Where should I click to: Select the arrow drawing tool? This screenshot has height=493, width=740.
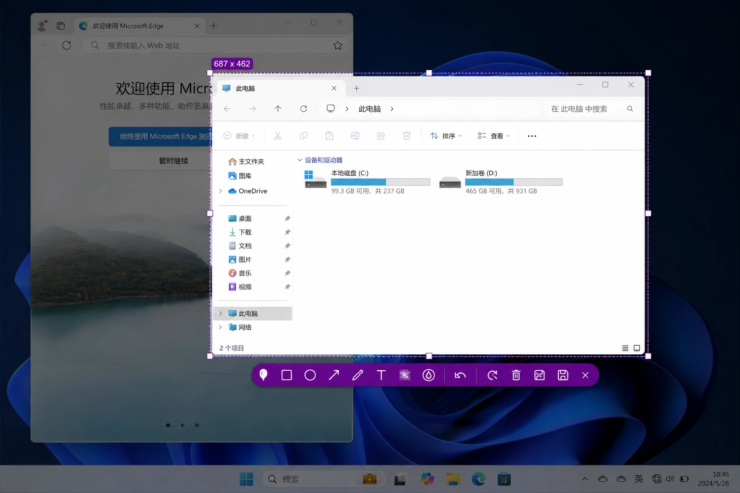click(x=334, y=375)
